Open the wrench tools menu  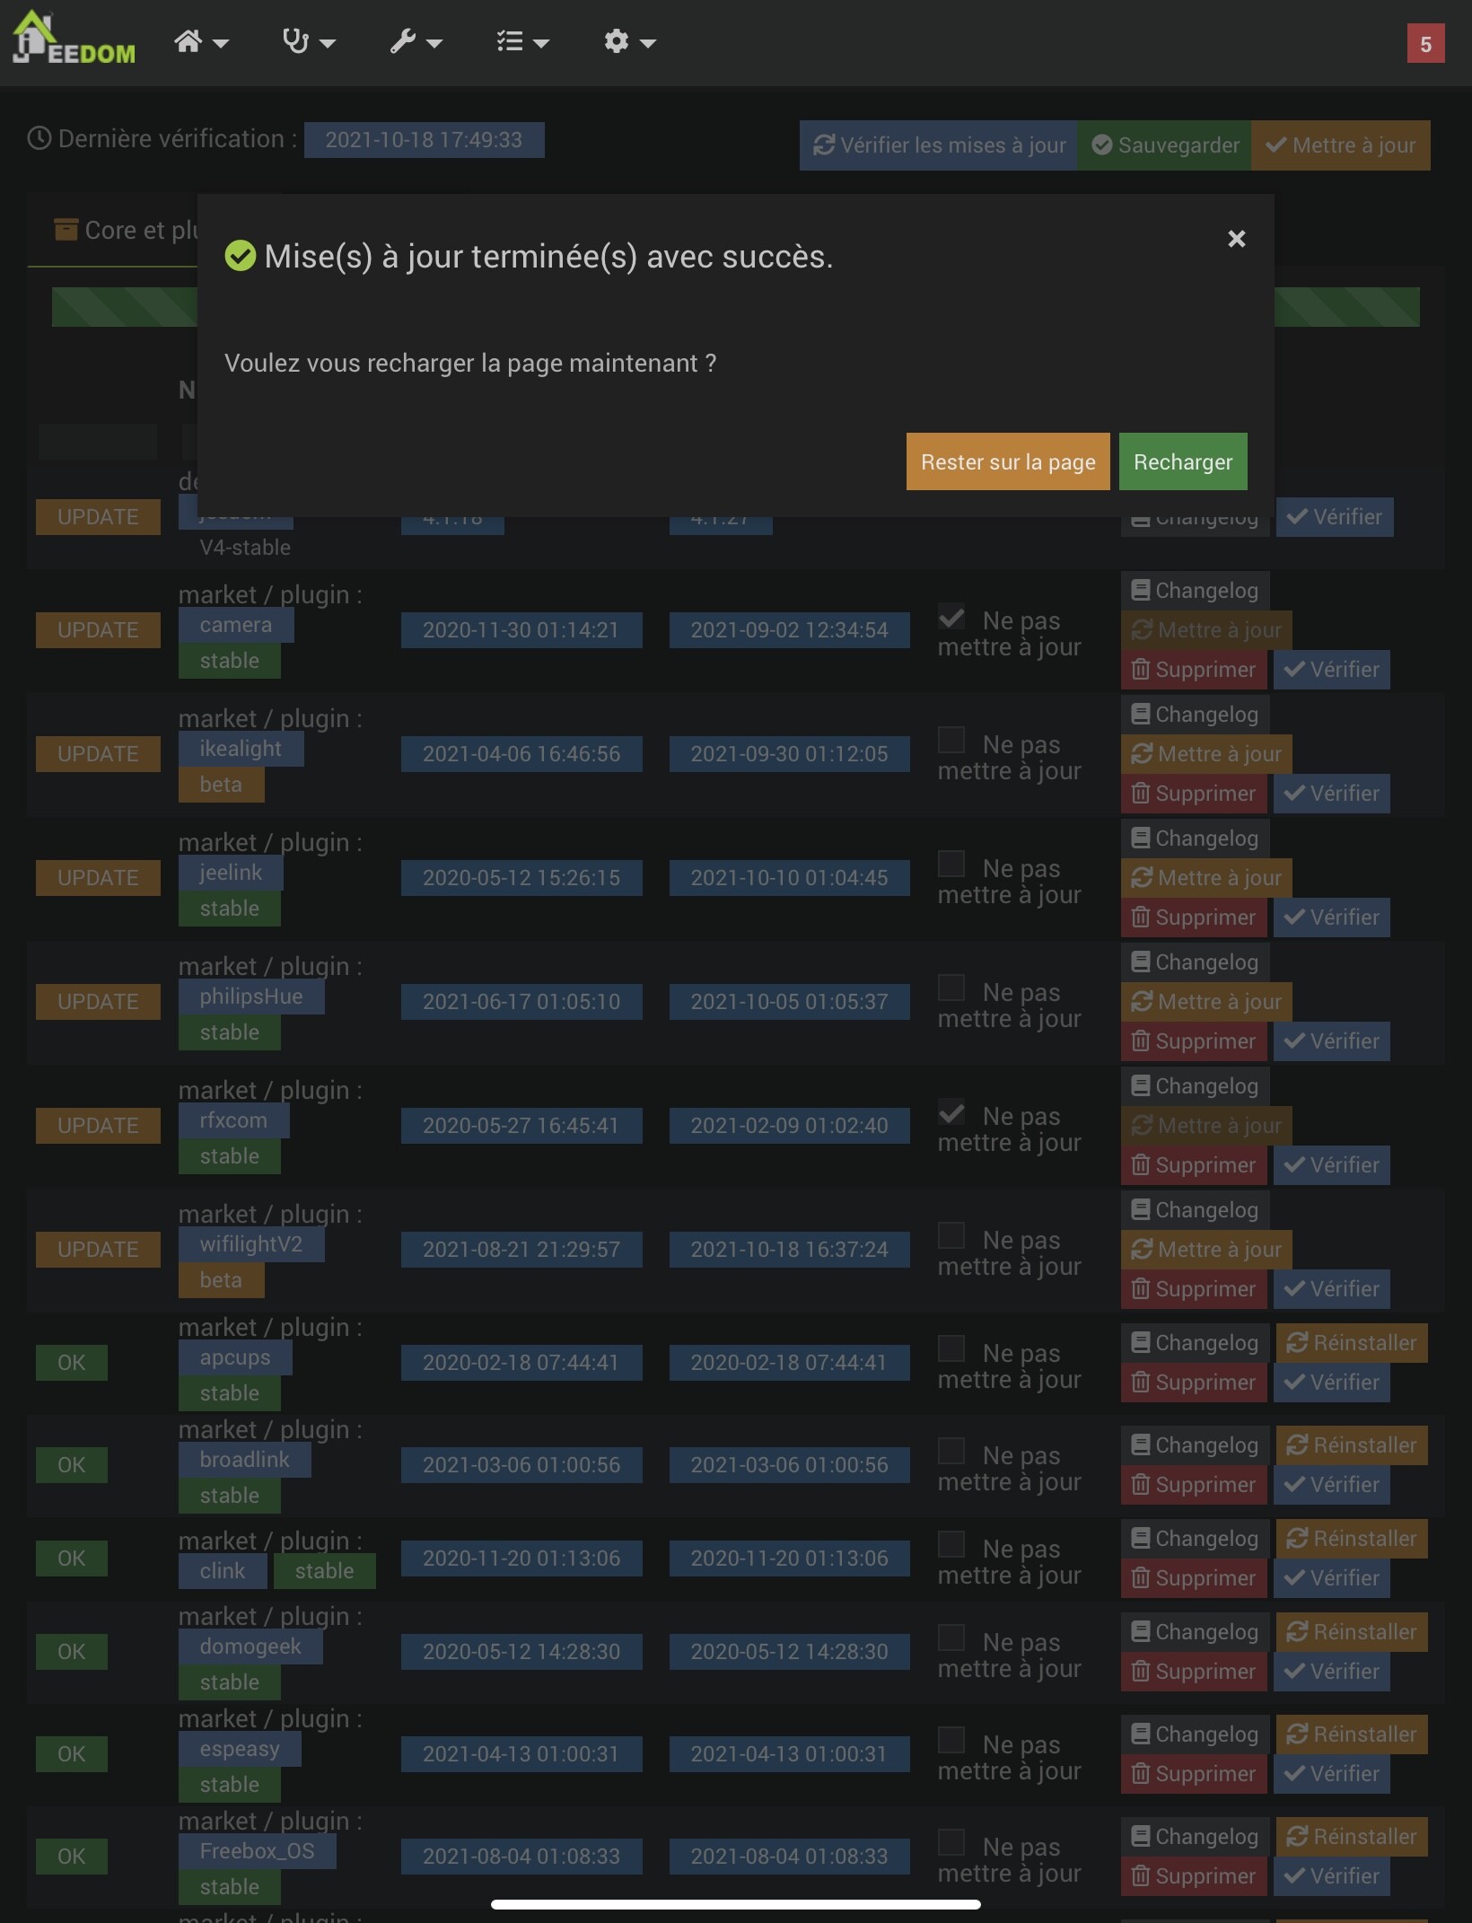pyautogui.click(x=416, y=41)
